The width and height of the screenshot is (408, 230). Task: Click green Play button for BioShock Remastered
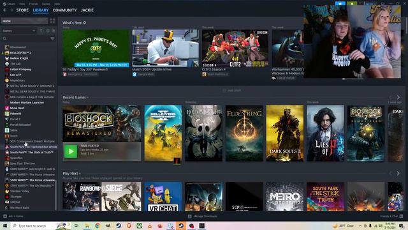(x=71, y=151)
